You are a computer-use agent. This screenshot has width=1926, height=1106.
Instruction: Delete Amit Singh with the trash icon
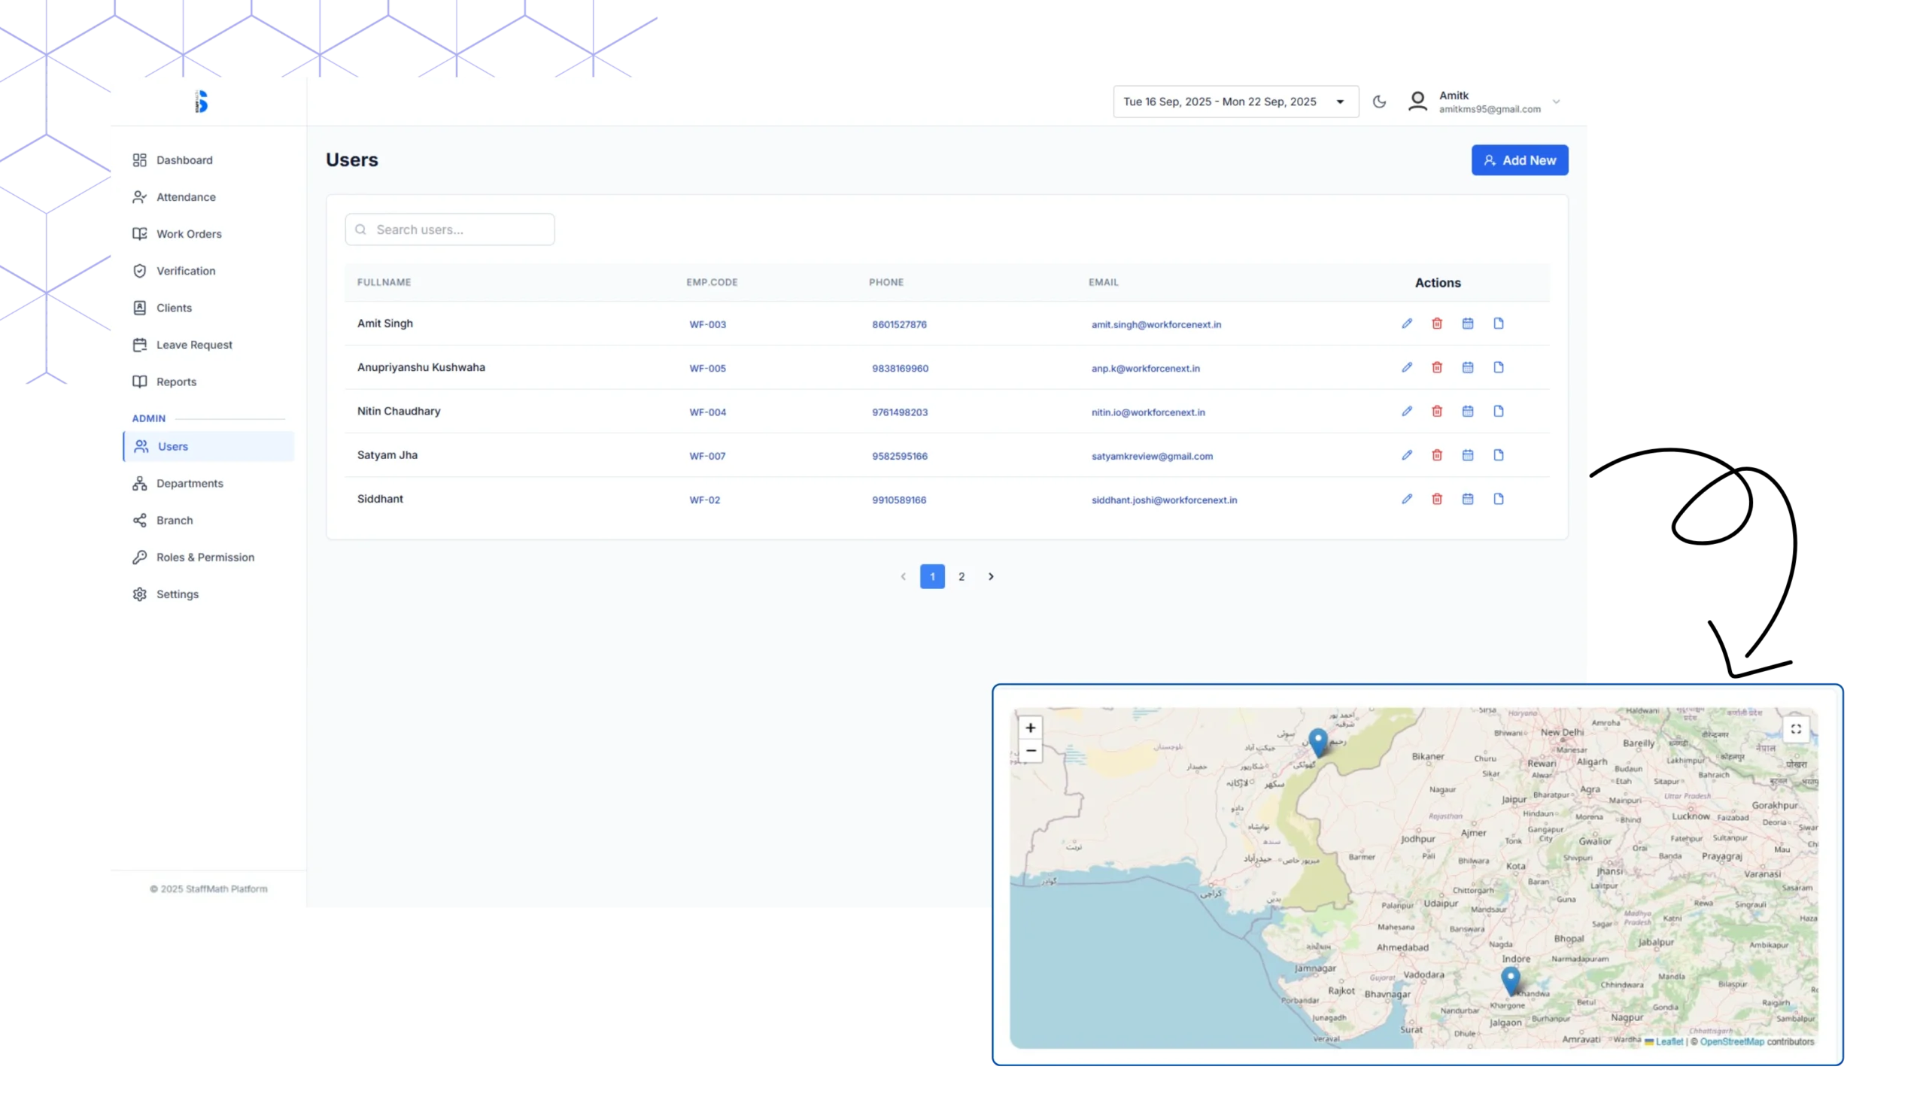point(1437,324)
